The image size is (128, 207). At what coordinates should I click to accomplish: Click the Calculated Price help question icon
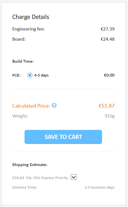click(54, 106)
